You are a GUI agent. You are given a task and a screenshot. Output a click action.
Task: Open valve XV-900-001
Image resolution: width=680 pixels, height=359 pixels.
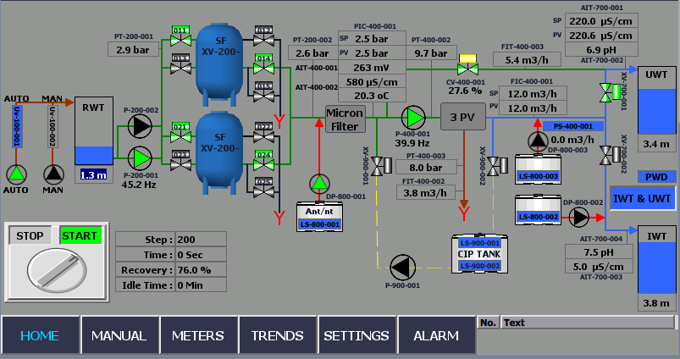click(382, 166)
